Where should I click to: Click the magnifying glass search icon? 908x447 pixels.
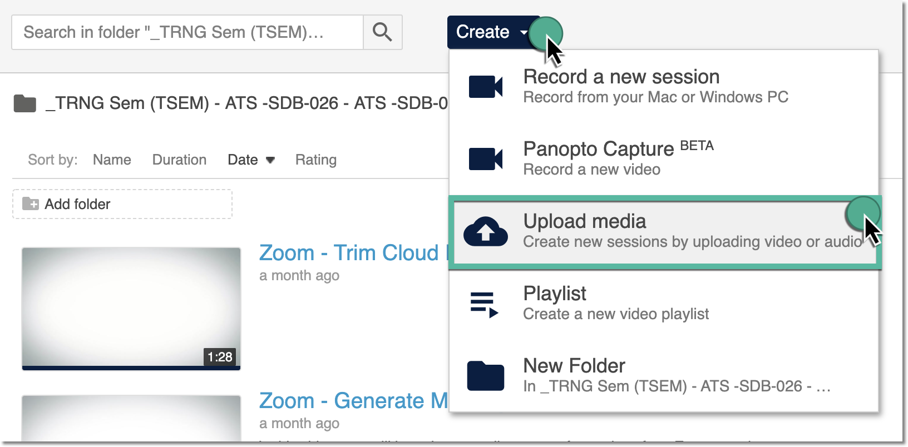pyautogui.click(x=382, y=32)
